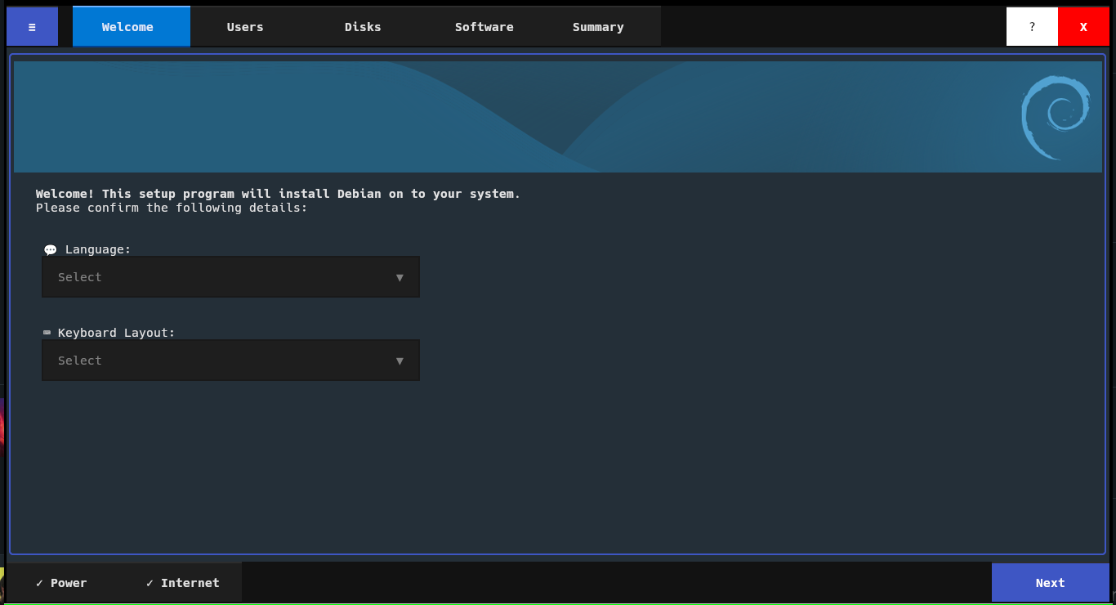Image resolution: width=1116 pixels, height=605 pixels.
Task: Open the Language dropdown
Action: [x=230, y=277]
